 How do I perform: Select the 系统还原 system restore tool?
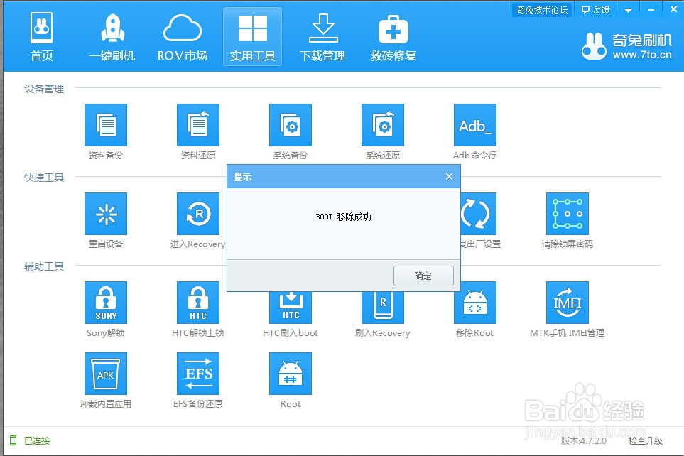pos(382,128)
